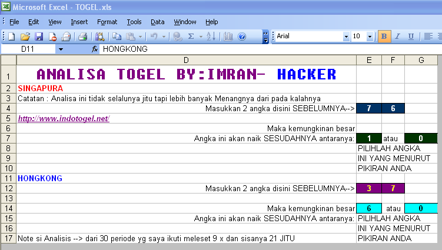Select row 13 header

click(8, 198)
